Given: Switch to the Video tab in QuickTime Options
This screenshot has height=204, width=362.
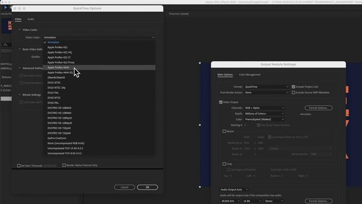Looking at the screenshot, I should pos(18,19).
